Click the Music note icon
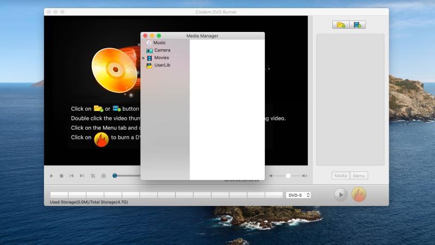 tap(149, 43)
